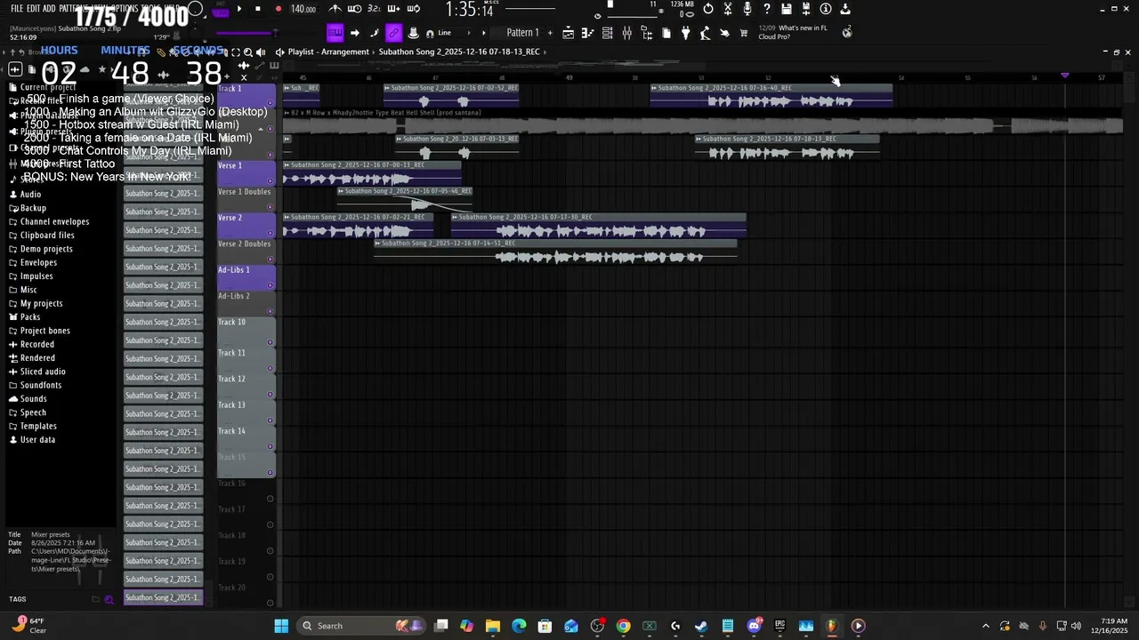Screen dimensions: 1139x640
Task: Click the playlist options speaker icon
Action: pyautogui.click(x=279, y=52)
